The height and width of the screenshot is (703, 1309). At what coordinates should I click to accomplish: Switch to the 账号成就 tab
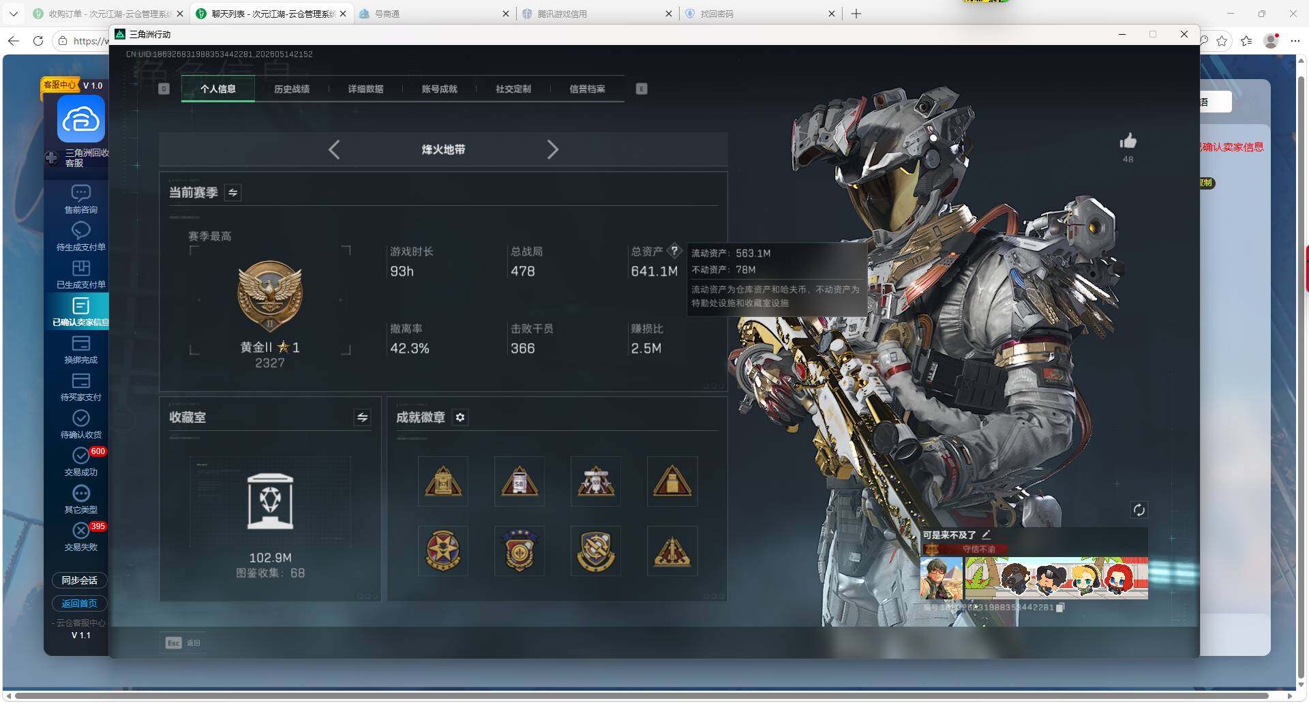click(x=439, y=89)
